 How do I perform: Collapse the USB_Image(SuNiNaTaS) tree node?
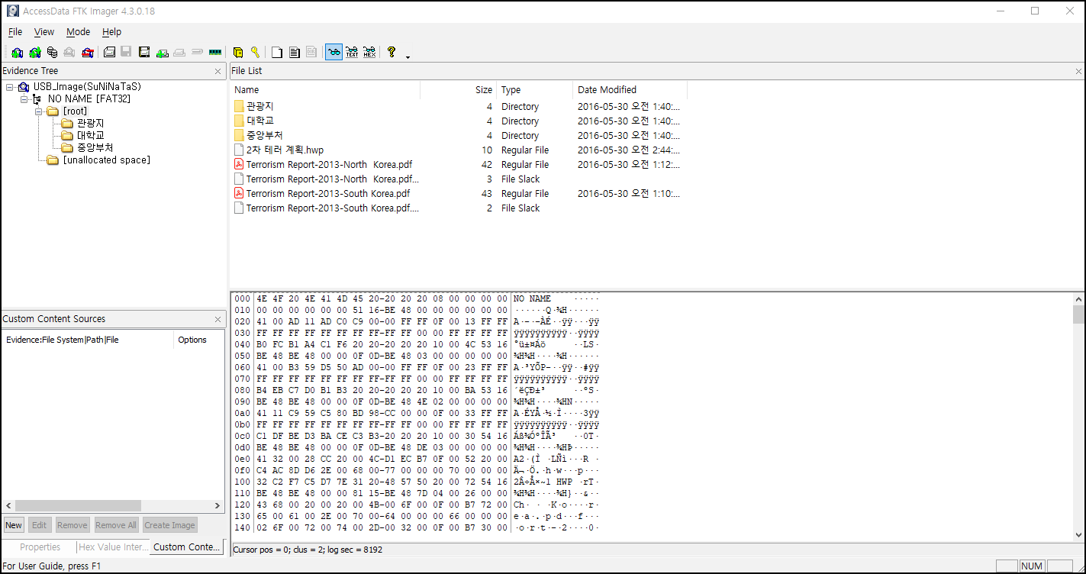pos(9,87)
